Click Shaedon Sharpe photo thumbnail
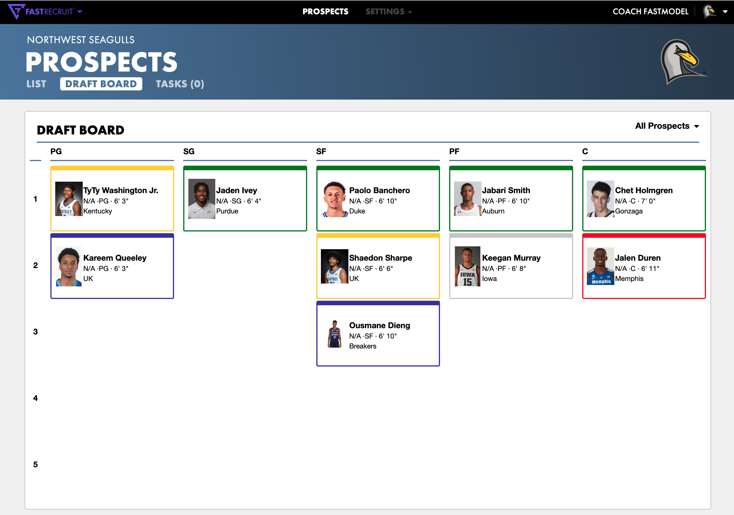 click(335, 266)
